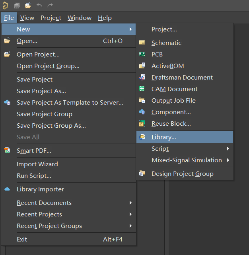
Task: Open the View menu
Action: [27, 18]
